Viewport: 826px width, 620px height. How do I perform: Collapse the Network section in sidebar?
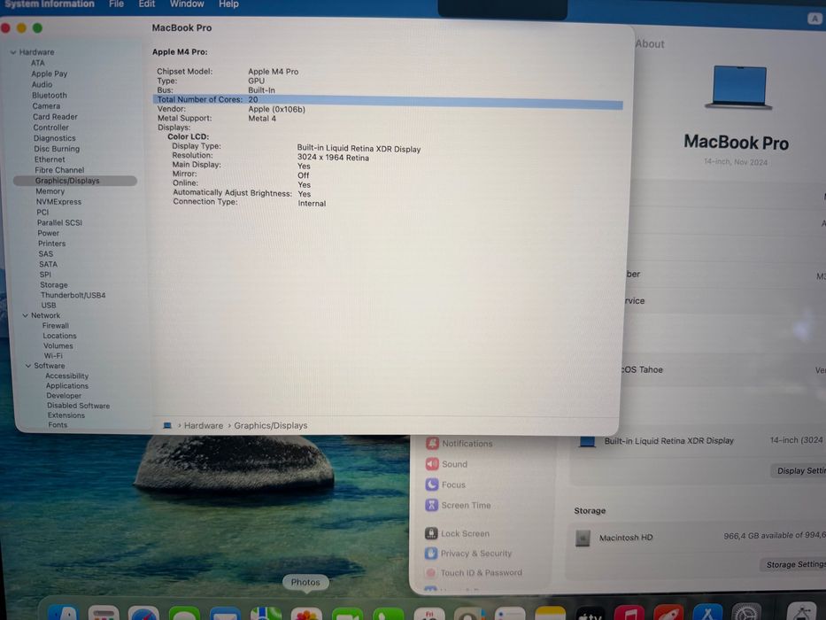[x=25, y=315]
